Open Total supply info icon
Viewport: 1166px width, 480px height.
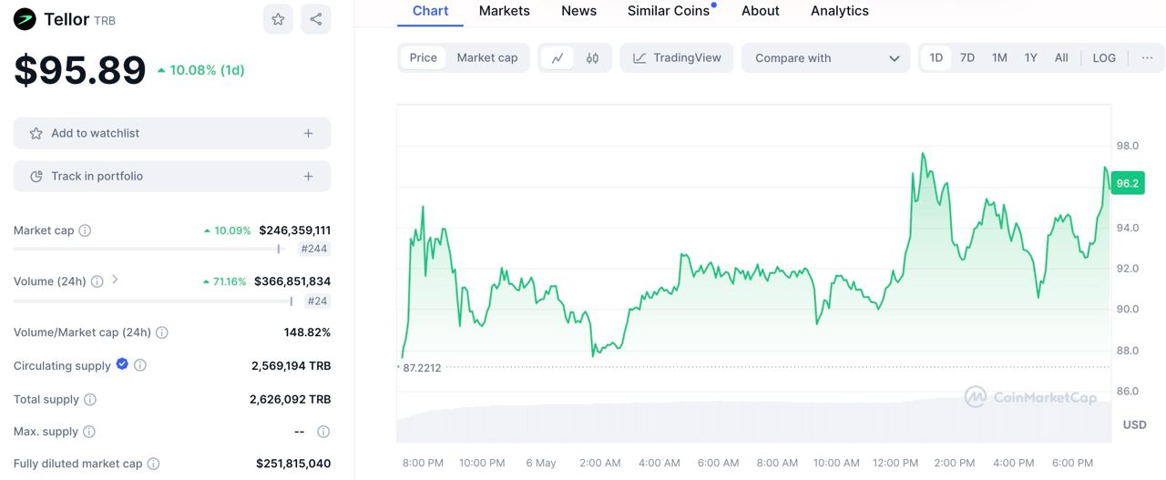coord(90,399)
